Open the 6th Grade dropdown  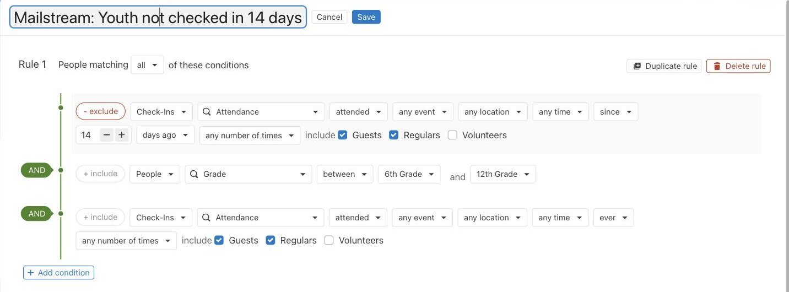tap(409, 174)
